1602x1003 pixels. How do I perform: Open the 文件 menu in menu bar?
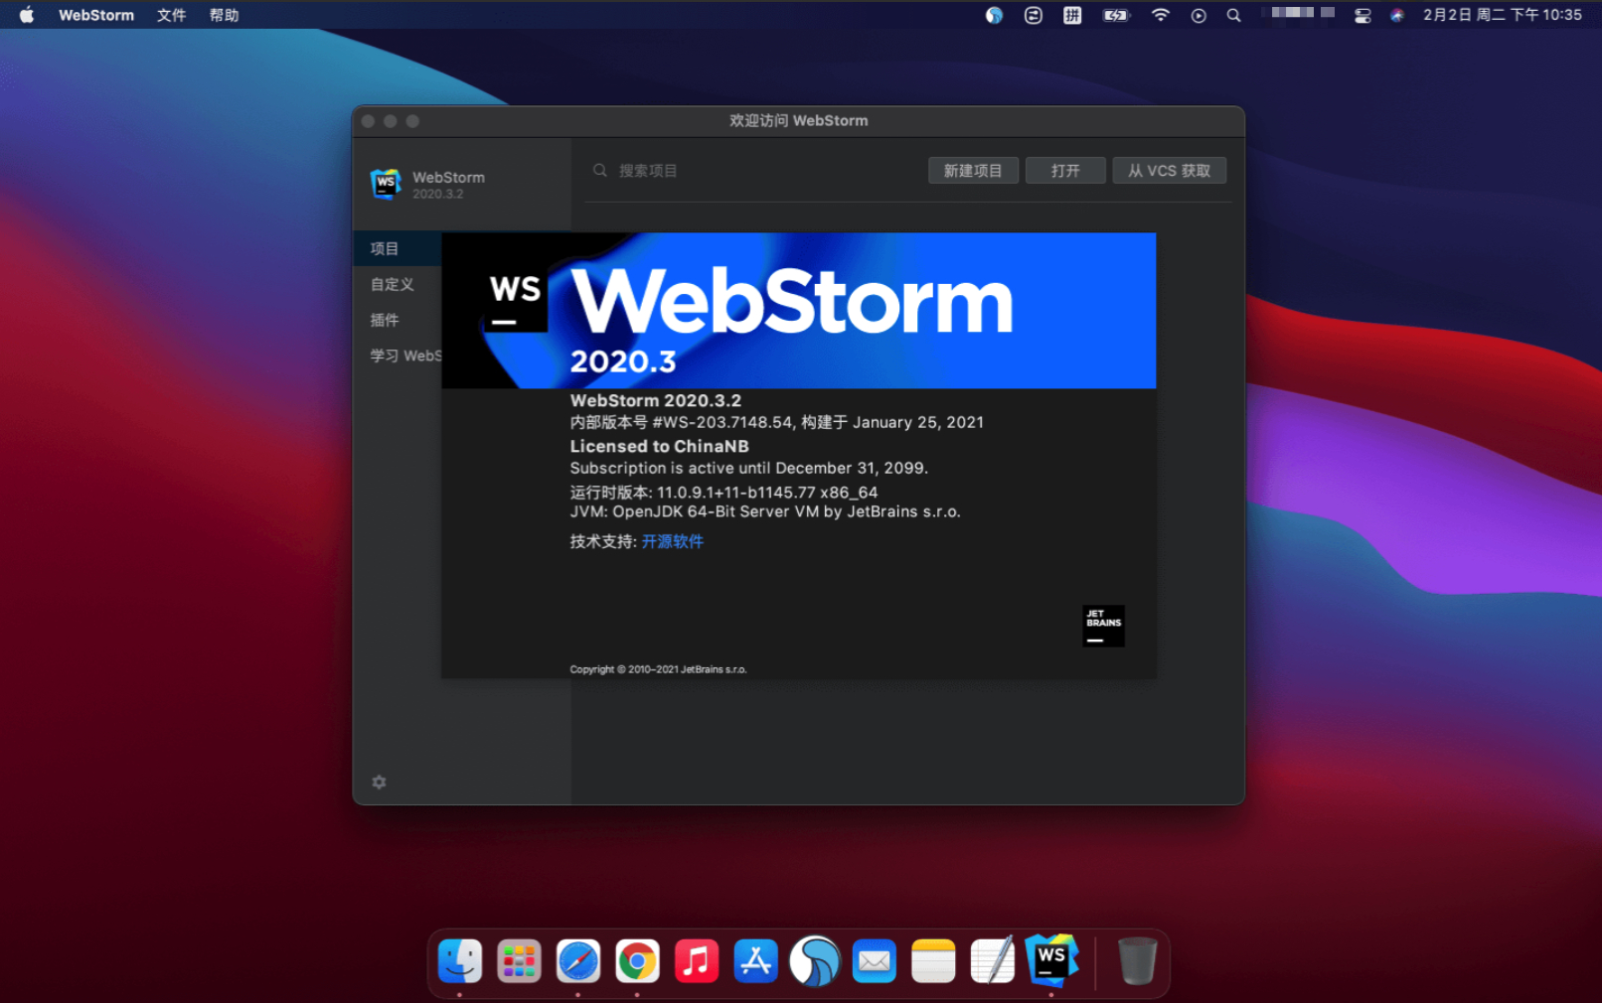pos(171,15)
